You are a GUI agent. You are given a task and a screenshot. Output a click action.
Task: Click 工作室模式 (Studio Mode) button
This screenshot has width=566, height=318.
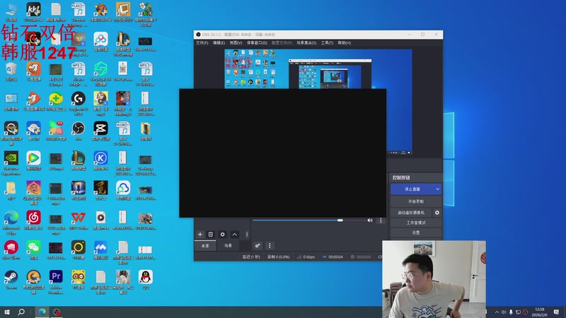click(x=416, y=223)
